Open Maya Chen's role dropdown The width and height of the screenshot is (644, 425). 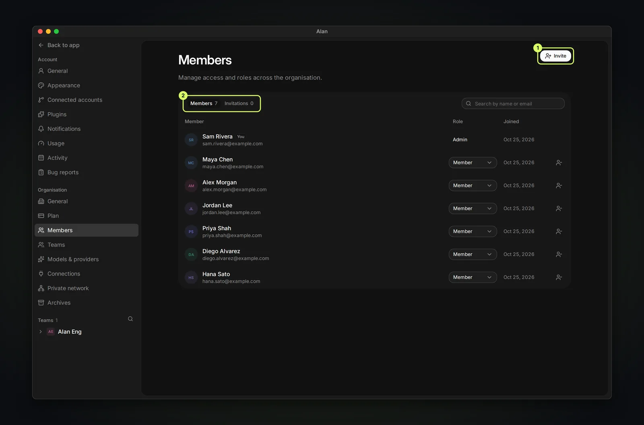click(473, 163)
